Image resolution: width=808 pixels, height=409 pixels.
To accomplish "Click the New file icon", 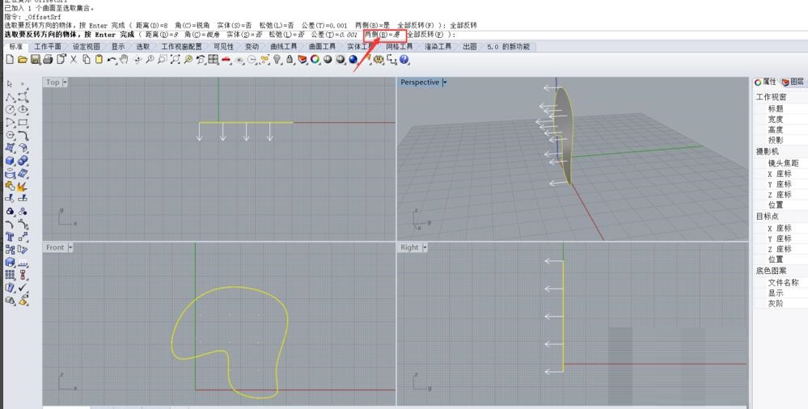I will click(10, 60).
